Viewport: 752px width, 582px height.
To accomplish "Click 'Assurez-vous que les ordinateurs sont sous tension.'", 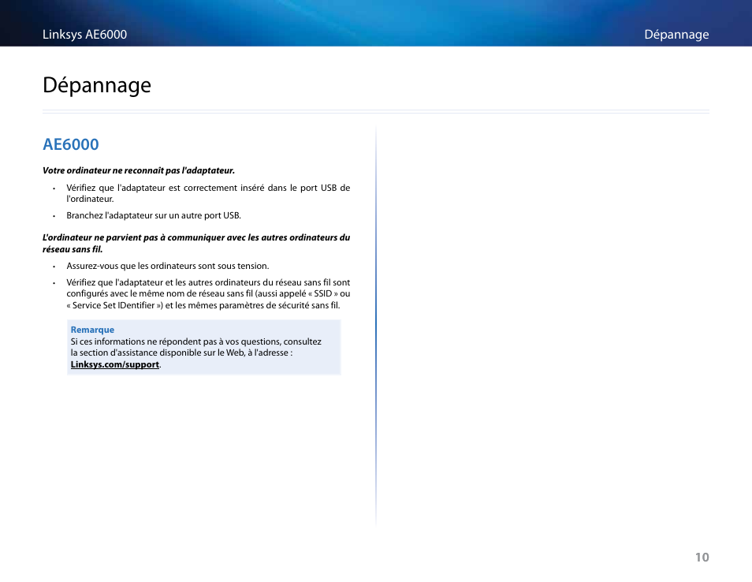I will [167, 266].
